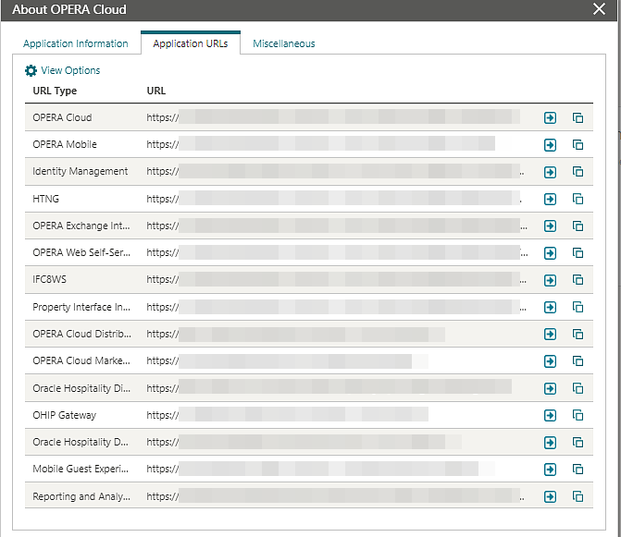Copy the Mobile Guest Experi... URL
This screenshot has height=537, width=621.
pos(578,470)
